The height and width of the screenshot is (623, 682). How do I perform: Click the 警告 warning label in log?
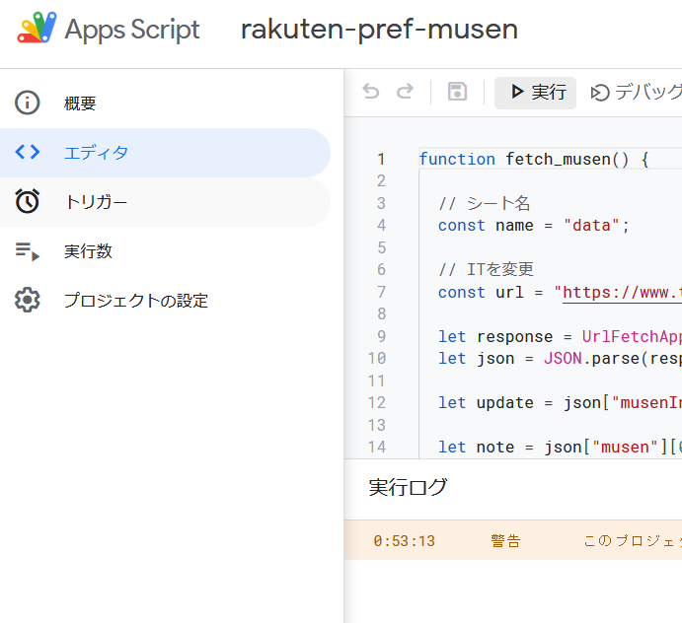pos(505,541)
